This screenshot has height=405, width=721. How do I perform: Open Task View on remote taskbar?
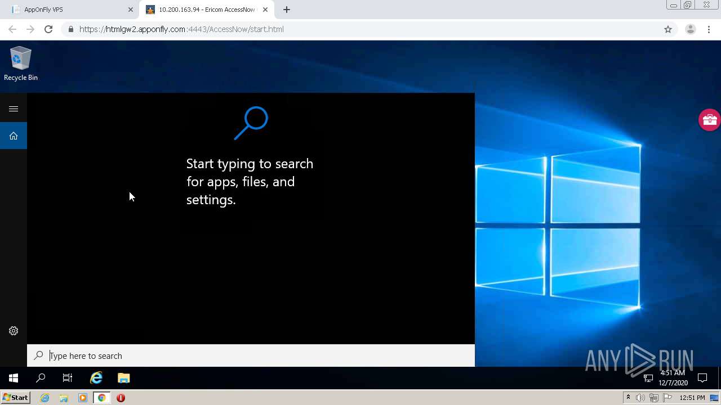[68, 378]
